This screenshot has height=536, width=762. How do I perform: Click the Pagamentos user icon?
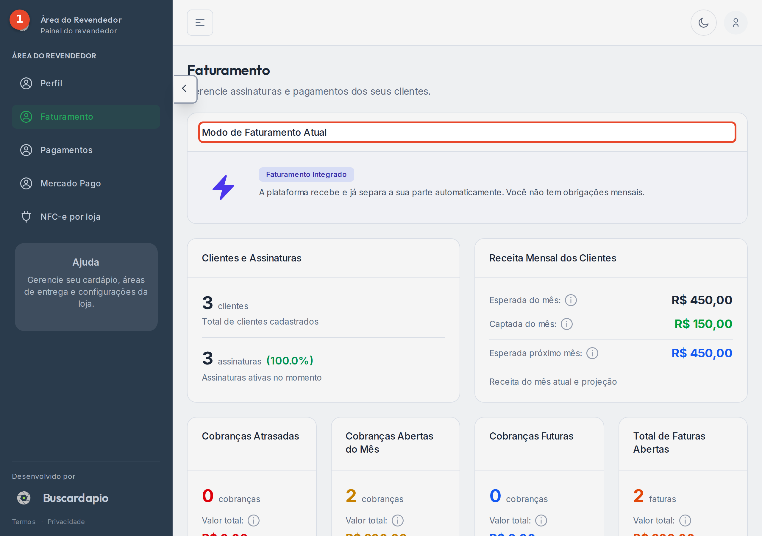[x=26, y=150]
